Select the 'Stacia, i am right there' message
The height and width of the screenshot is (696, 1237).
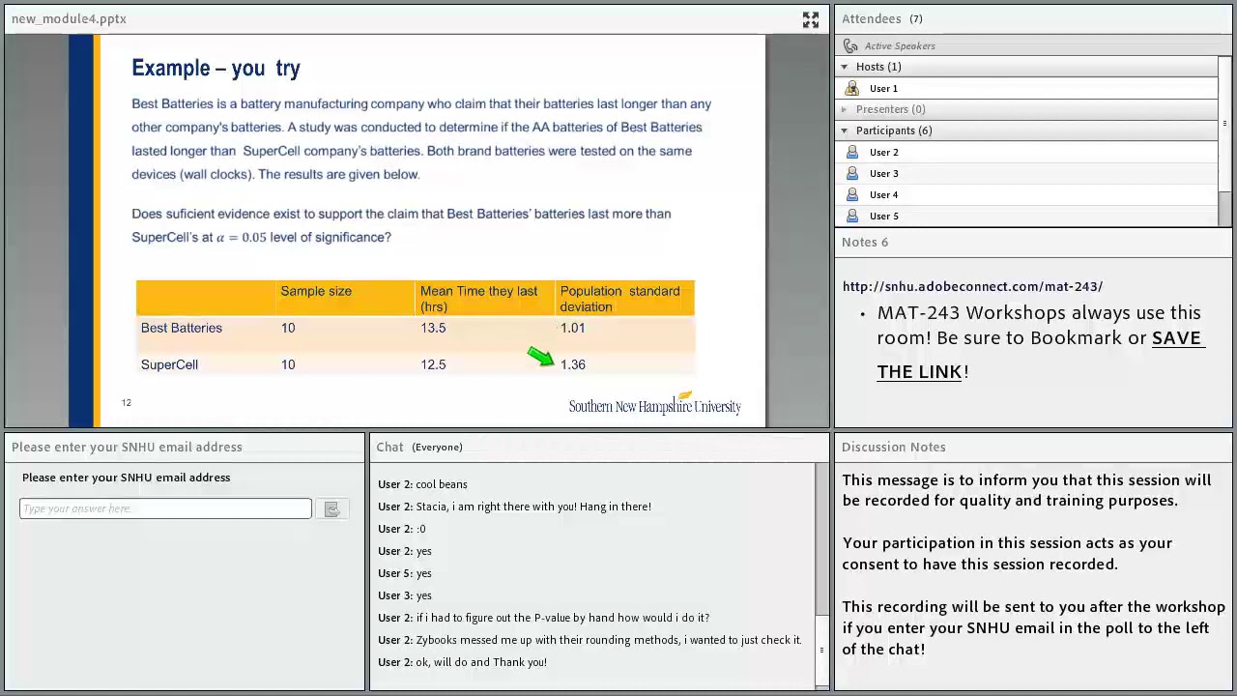pos(514,507)
